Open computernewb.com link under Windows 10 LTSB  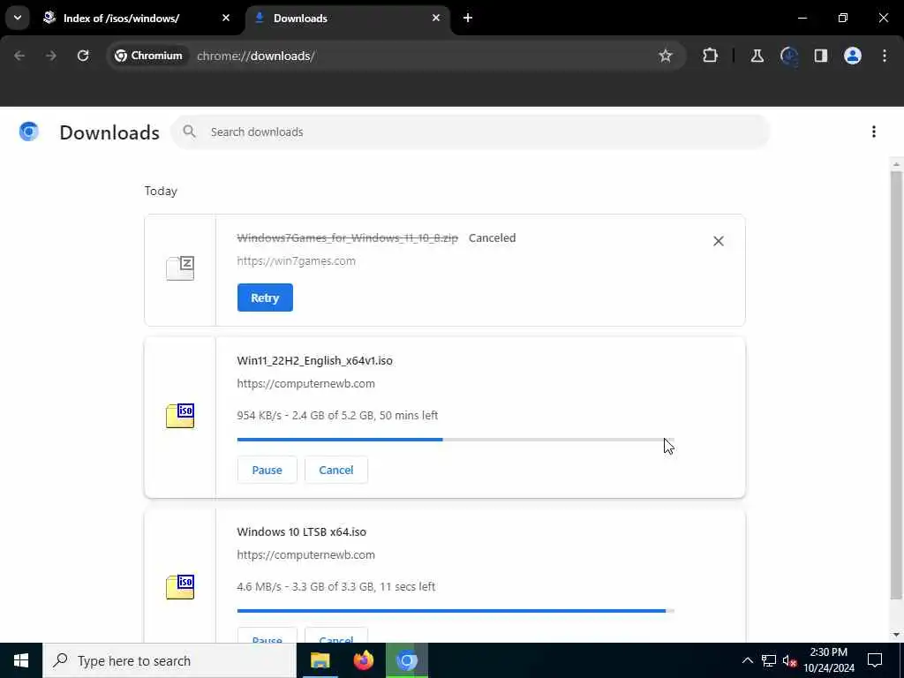point(305,555)
